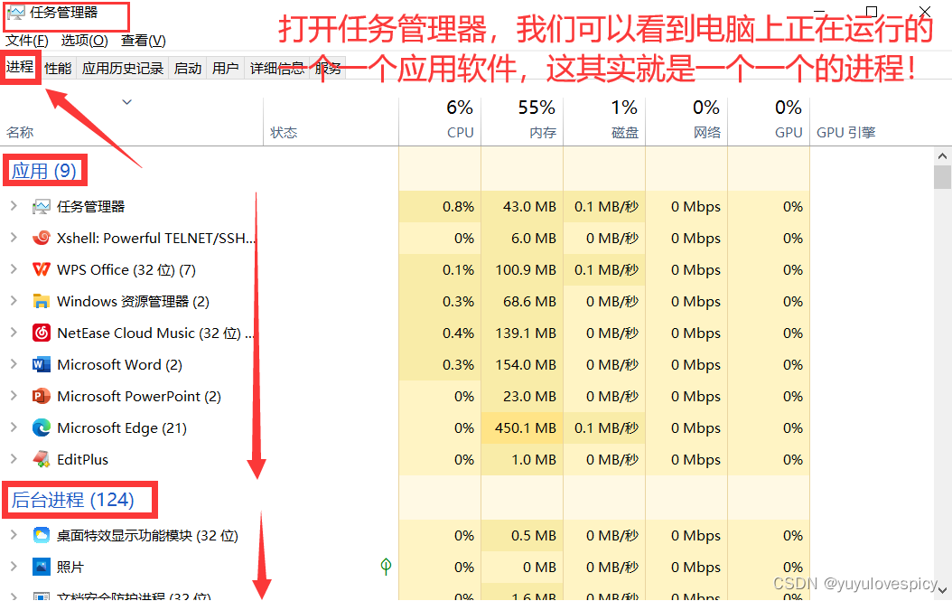Open the 选项(O) menu
The image size is (952, 601).
[84, 41]
